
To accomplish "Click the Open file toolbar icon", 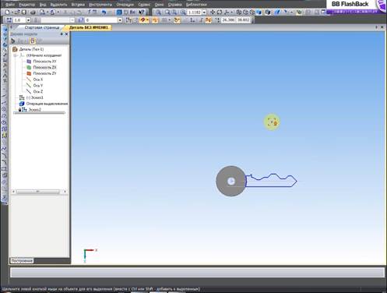I will 17,12.
